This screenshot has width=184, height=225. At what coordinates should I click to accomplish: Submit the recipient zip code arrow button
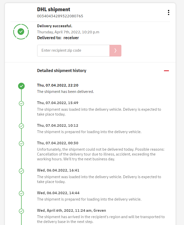click(115, 51)
